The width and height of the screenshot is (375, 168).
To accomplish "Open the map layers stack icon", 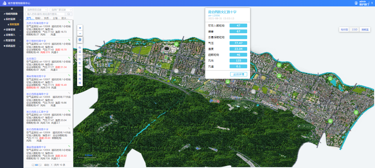I will 80,40.
